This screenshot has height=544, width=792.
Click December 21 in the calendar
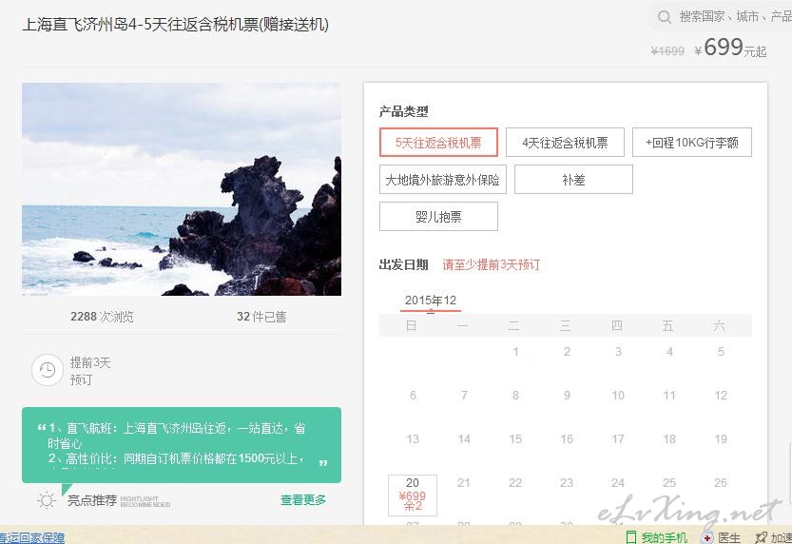tap(464, 483)
